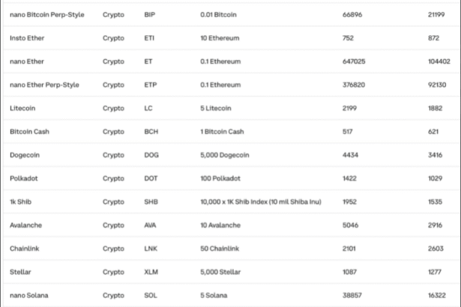461x307 pixels.
Task: Click the Dogecoin product name
Action: [25, 155]
